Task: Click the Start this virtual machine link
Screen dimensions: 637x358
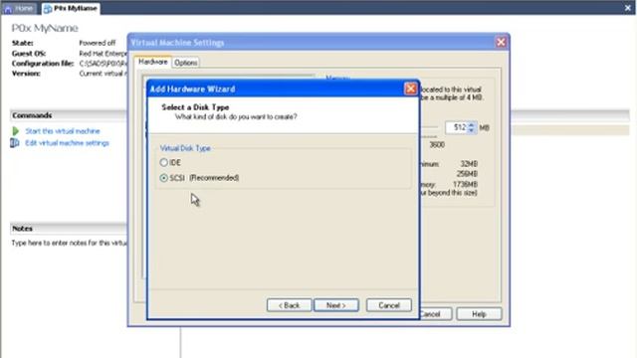Action: click(63, 131)
